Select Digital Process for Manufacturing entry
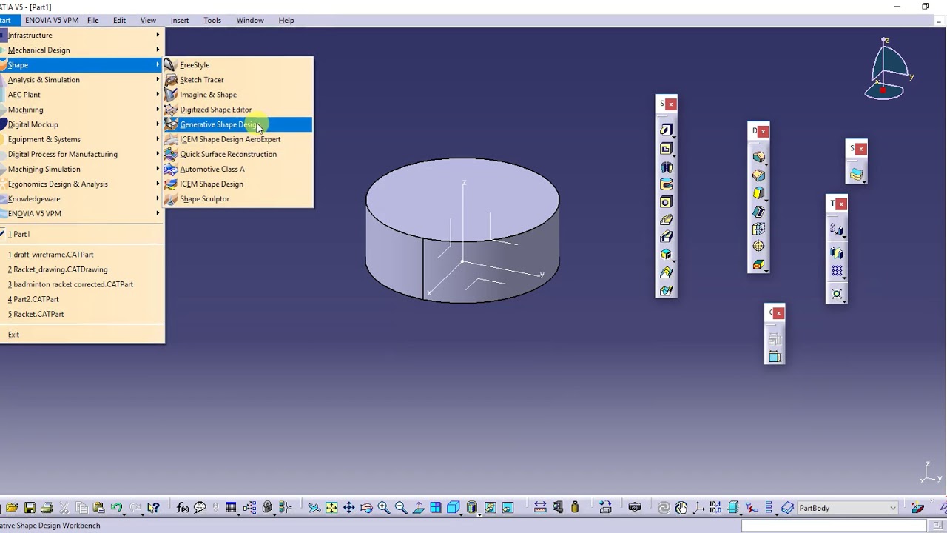 click(x=81, y=154)
